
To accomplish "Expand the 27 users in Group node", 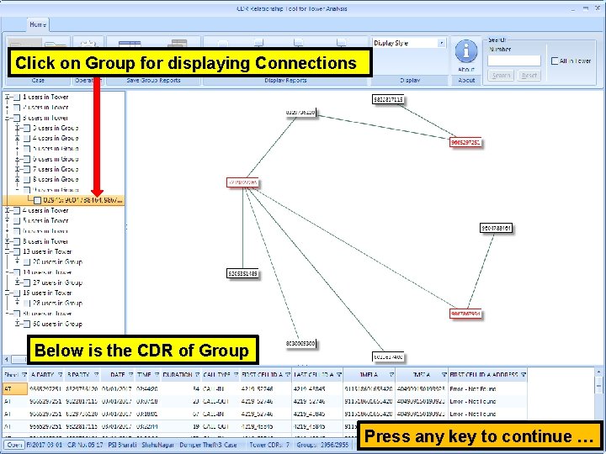I will point(17,282).
